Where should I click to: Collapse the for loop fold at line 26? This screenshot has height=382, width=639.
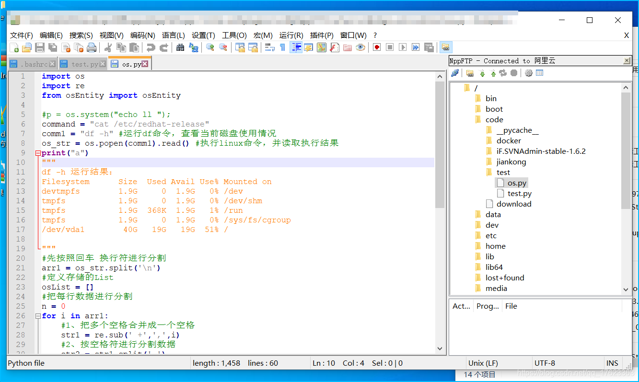point(38,316)
